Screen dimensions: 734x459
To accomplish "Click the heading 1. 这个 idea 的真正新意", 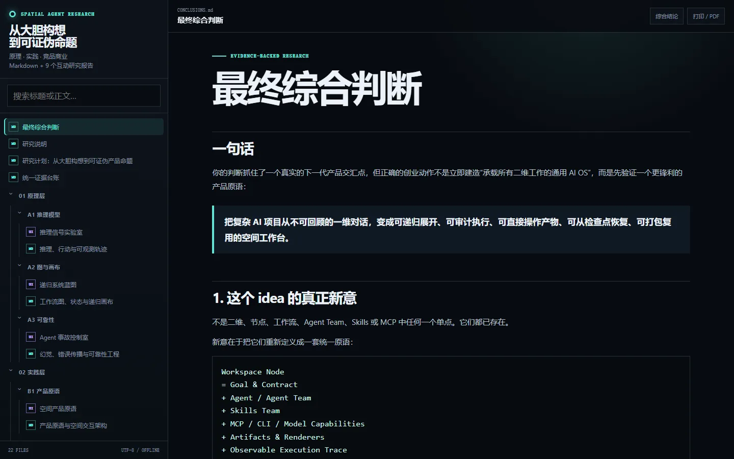I will tap(284, 298).
